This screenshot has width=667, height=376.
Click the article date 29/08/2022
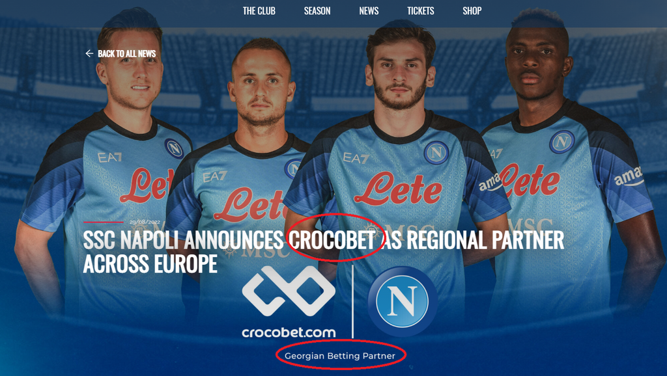145,222
